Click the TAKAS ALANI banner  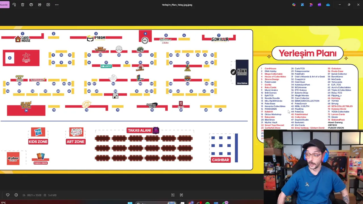(x=143, y=130)
